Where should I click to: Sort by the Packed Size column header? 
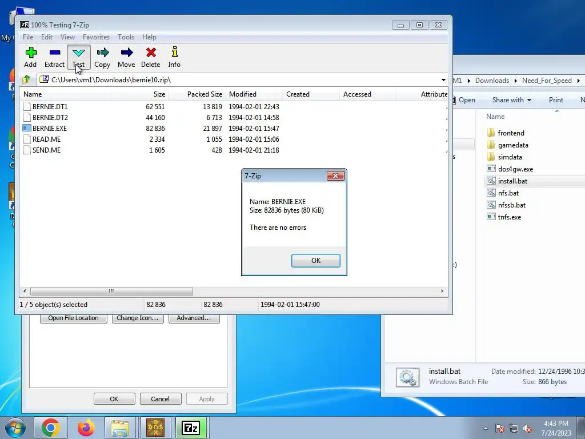[197, 94]
